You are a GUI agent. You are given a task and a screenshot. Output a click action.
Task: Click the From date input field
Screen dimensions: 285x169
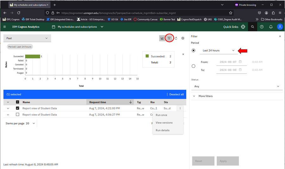(x=231, y=62)
